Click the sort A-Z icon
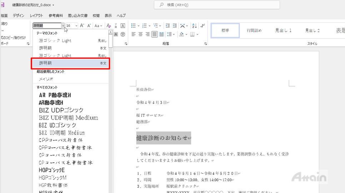This screenshot has height=193, width=345. (x=195, y=26)
